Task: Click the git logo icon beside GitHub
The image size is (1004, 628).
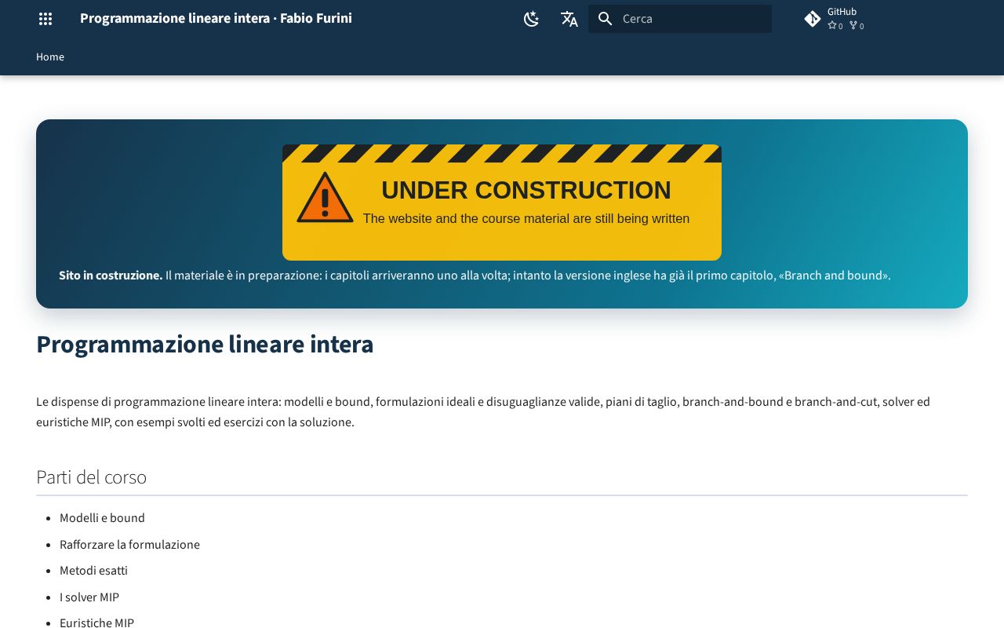Action: click(x=813, y=19)
